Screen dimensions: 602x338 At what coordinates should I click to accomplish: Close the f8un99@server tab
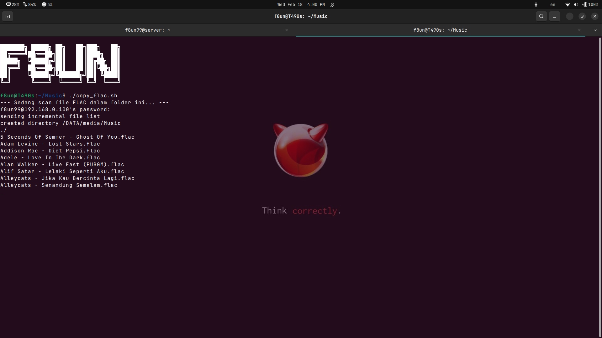pyautogui.click(x=286, y=30)
